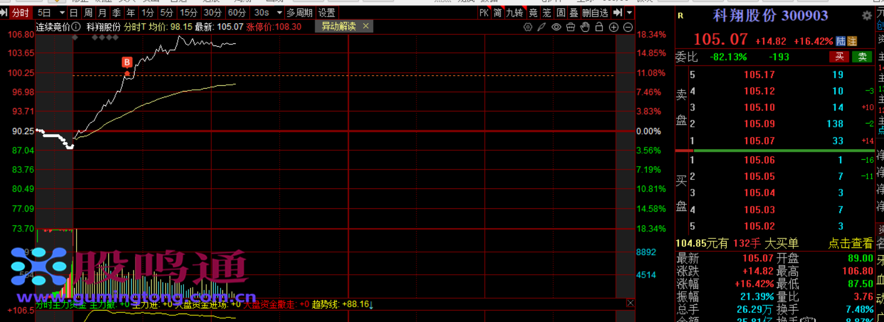Click the 开盘 89.00 opening price value

(861, 259)
